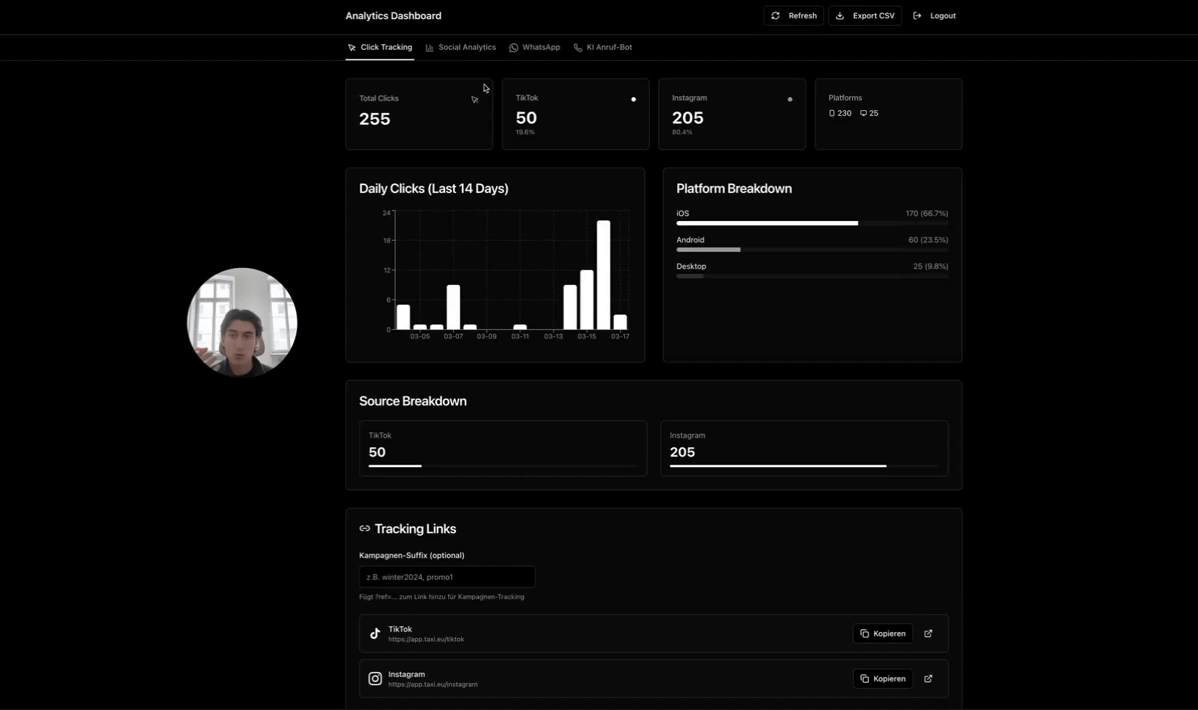The width and height of the screenshot is (1198, 710).
Task: Open TikTok tracking link in new tab
Action: pyautogui.click(x=928, y=634)
